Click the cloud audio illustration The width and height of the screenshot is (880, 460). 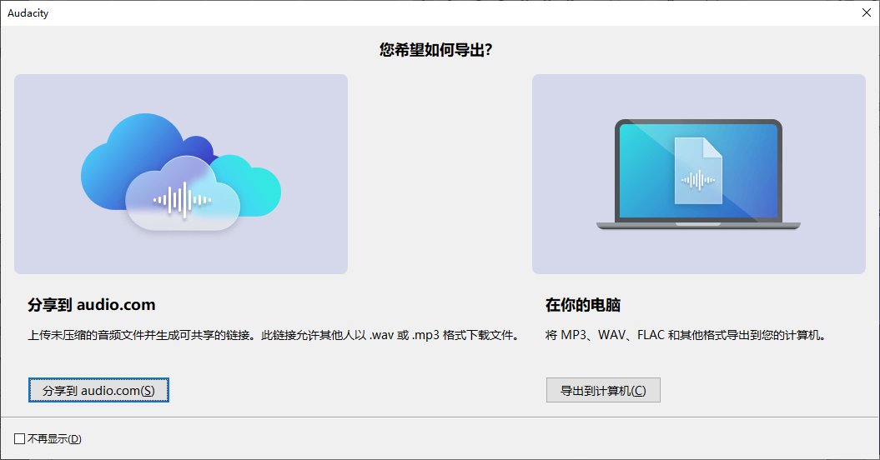pos(181,174)
